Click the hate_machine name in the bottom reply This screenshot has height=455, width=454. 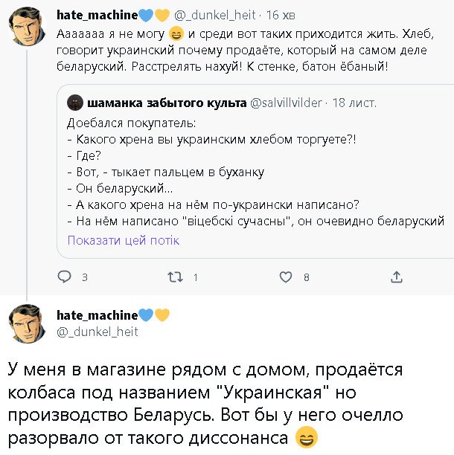(97, 315)
